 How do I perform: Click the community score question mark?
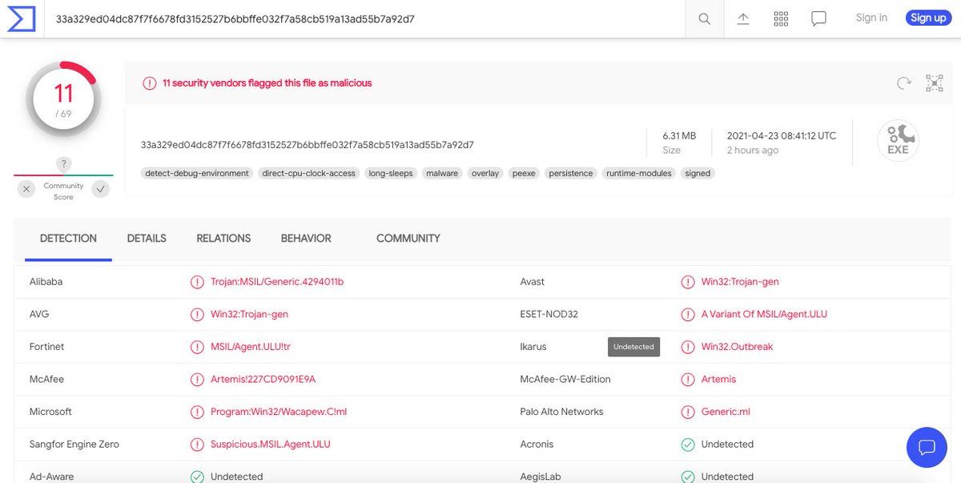64,164
